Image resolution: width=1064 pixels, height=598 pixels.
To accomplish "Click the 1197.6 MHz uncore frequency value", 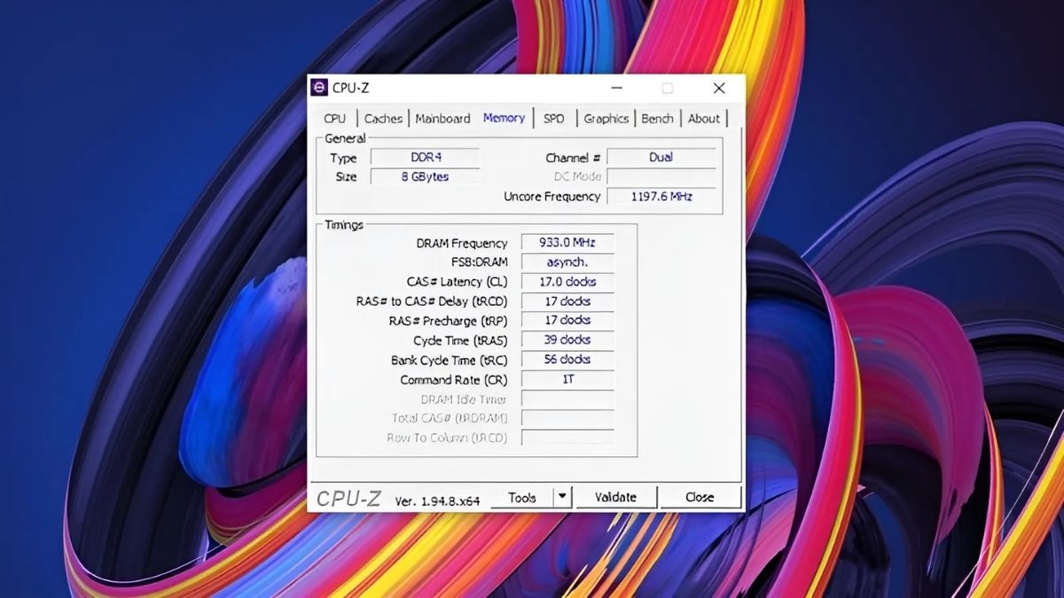I will tap(661, 197).
